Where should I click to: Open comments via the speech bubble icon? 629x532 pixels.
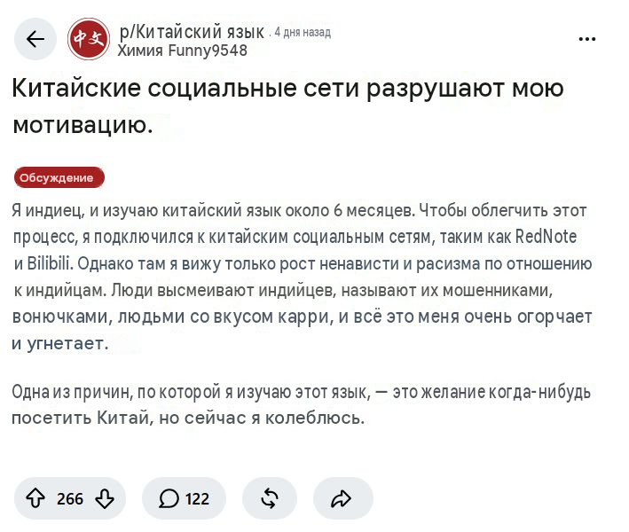coord(169,498)
